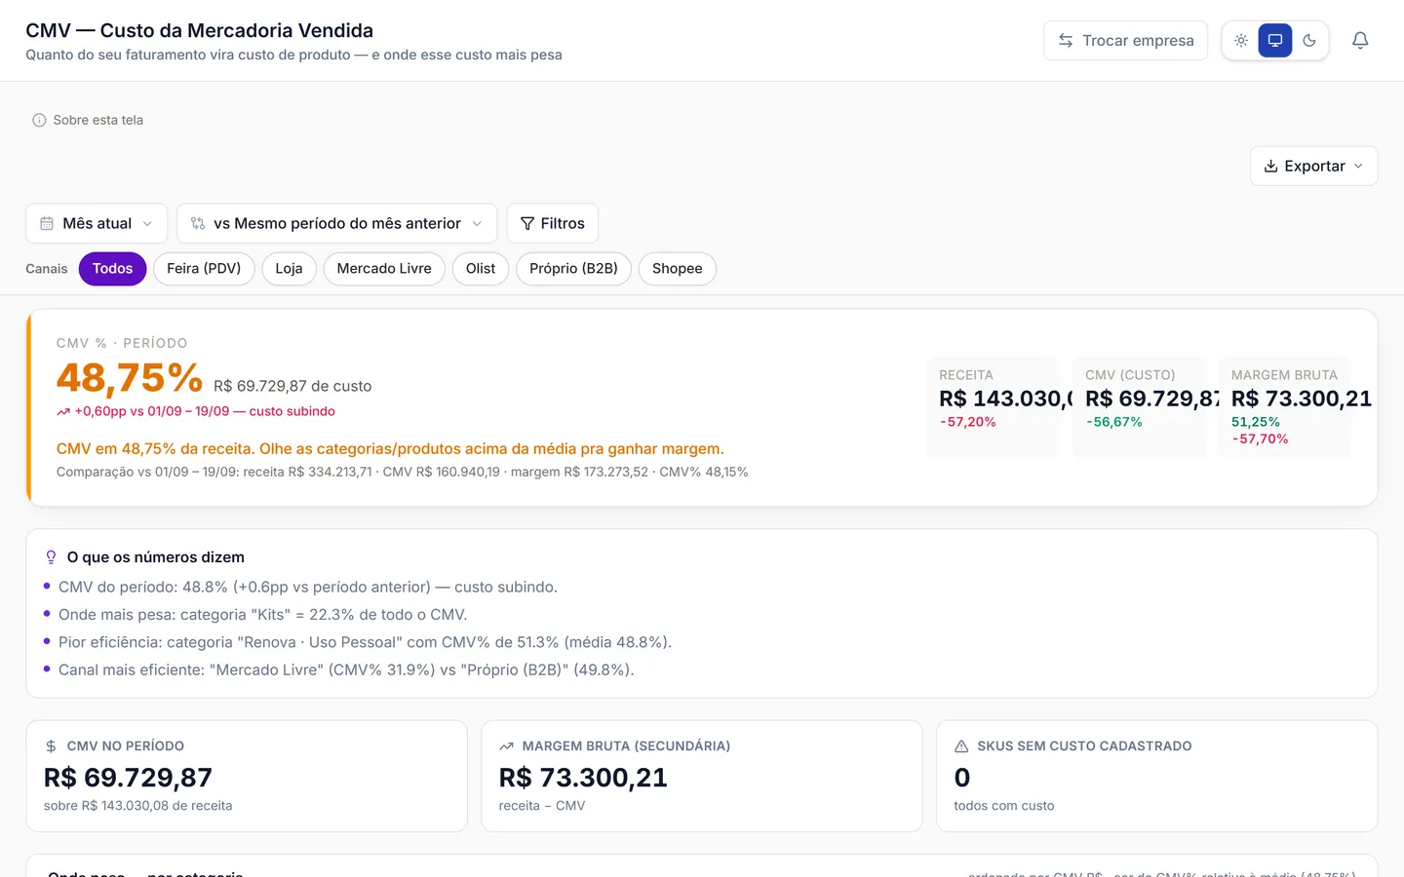Select the Shopee channel chip
The width and height of the screenshot is (1404, 877).
point(677,269)
